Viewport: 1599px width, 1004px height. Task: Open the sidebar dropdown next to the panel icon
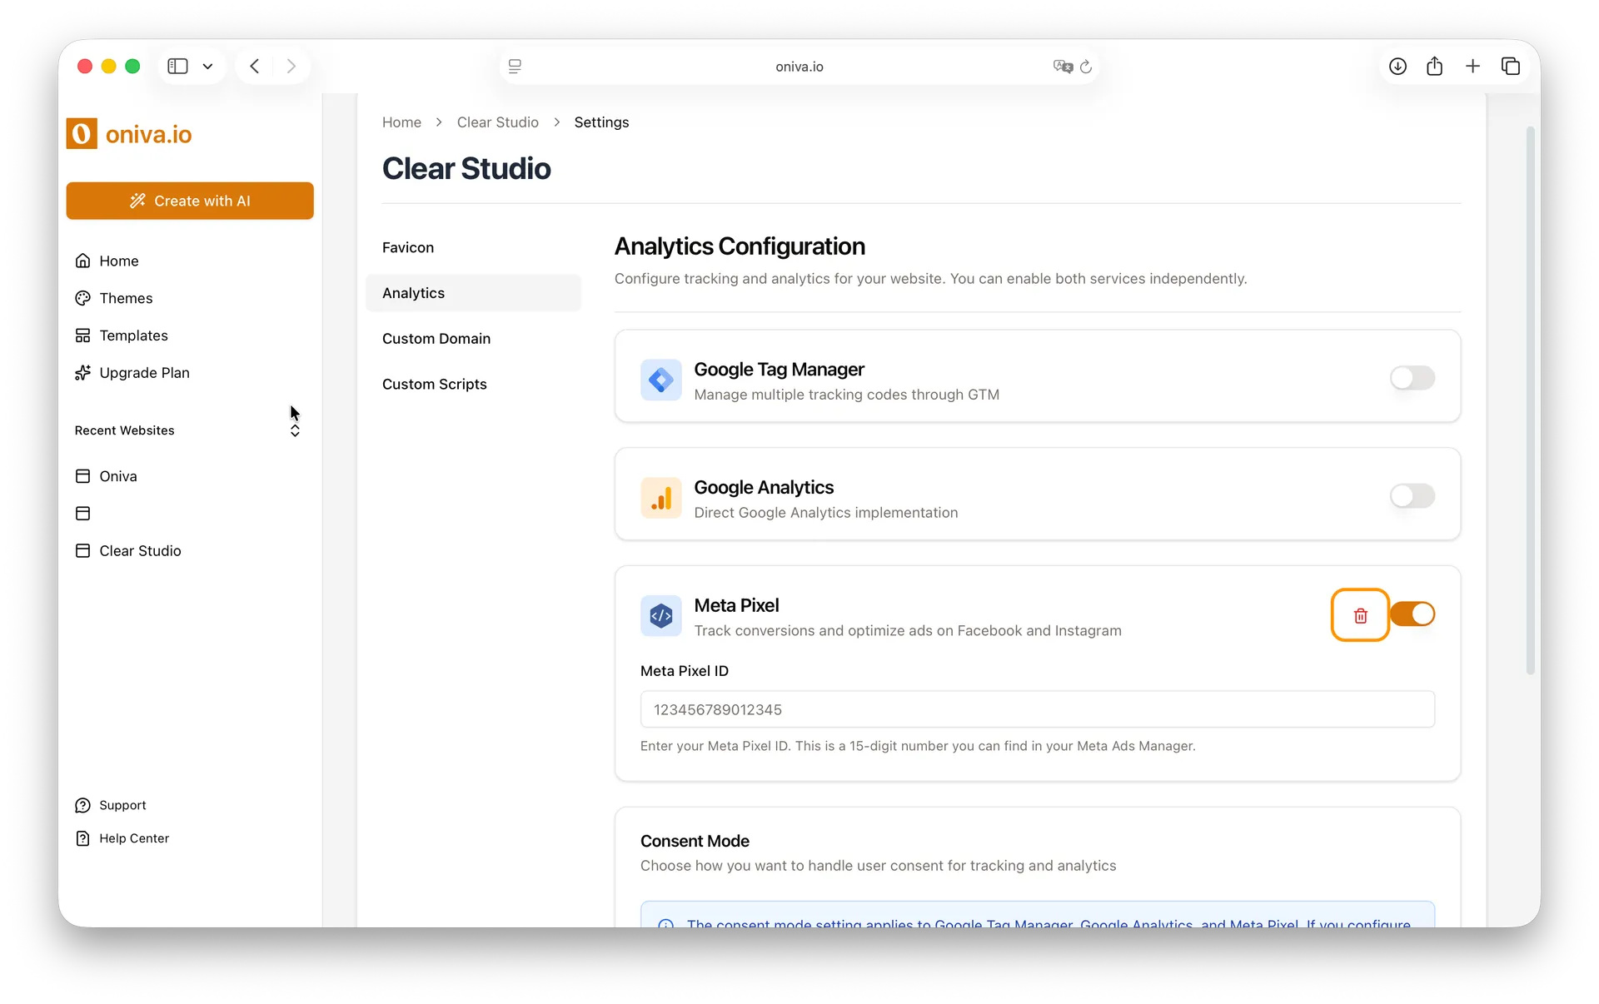tap(207, 66)
